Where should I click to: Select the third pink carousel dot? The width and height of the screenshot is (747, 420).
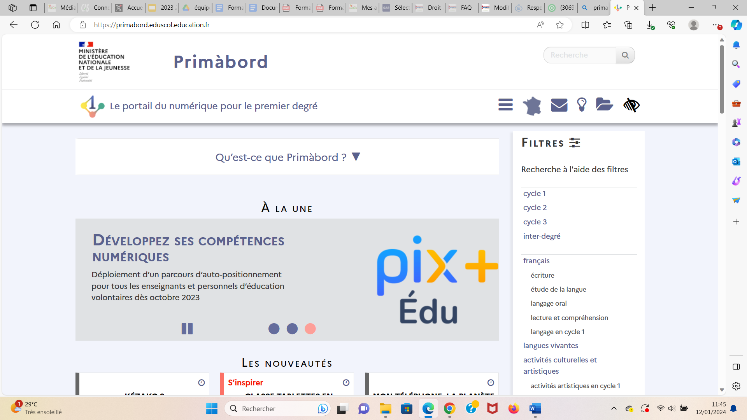310,329
